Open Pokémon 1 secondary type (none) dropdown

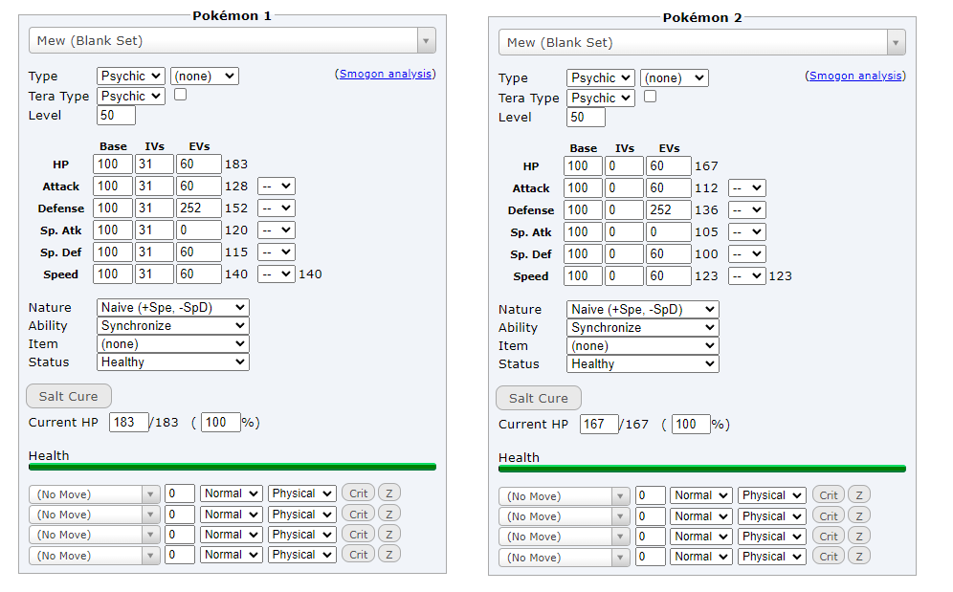[x=205, y=76]
